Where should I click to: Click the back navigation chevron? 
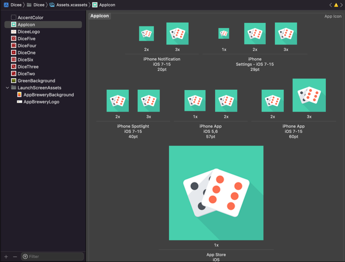pyautogui.click(x=331, y=5)
